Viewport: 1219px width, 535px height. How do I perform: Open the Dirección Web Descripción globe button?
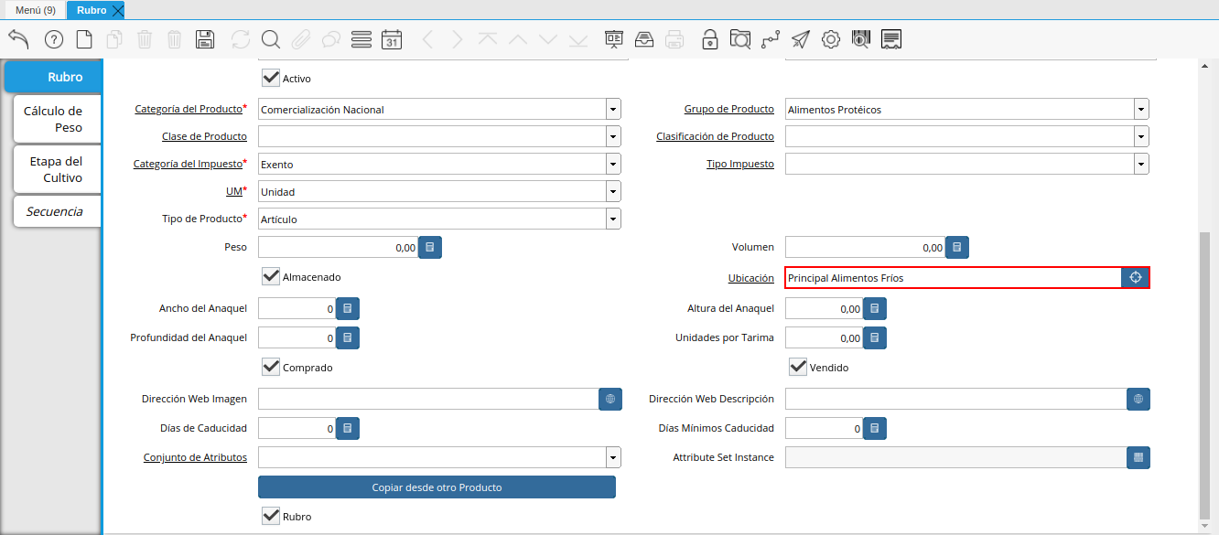click(x=1138, y=399)
